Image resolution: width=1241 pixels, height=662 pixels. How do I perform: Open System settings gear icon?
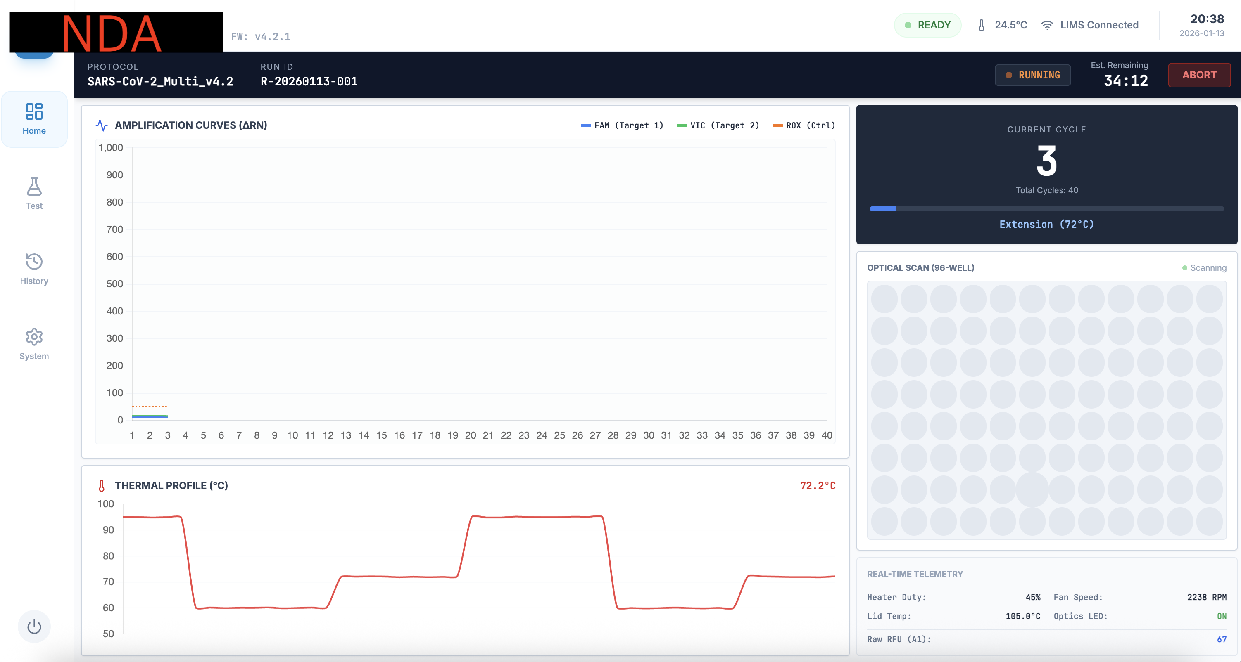[34, 337]
